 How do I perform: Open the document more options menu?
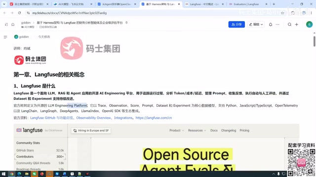(x=277, y=25)
